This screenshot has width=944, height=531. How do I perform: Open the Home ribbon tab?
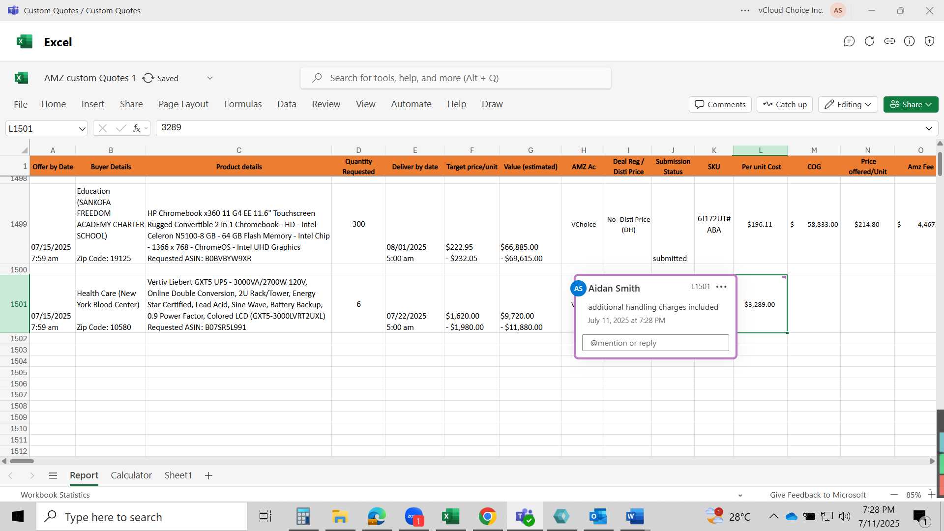[54, 104]
